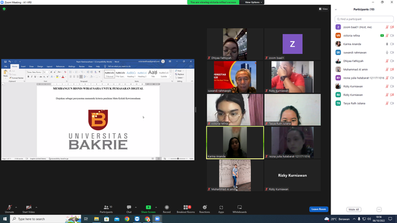Click Windows Start button
Image resolution: width=397 pixels, height=223 pixels.
click(5, 219)
